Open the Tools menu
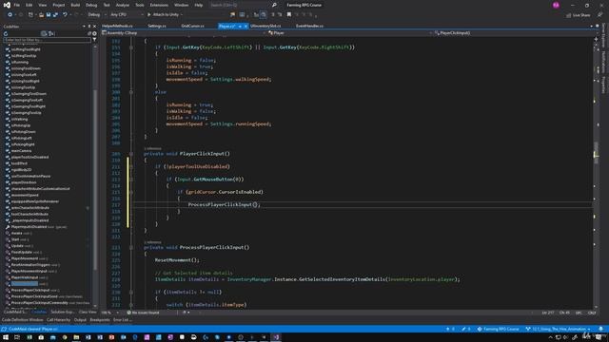Image resolution: width=609 pixels, height=342 pixels. click(x=140, y=5)
